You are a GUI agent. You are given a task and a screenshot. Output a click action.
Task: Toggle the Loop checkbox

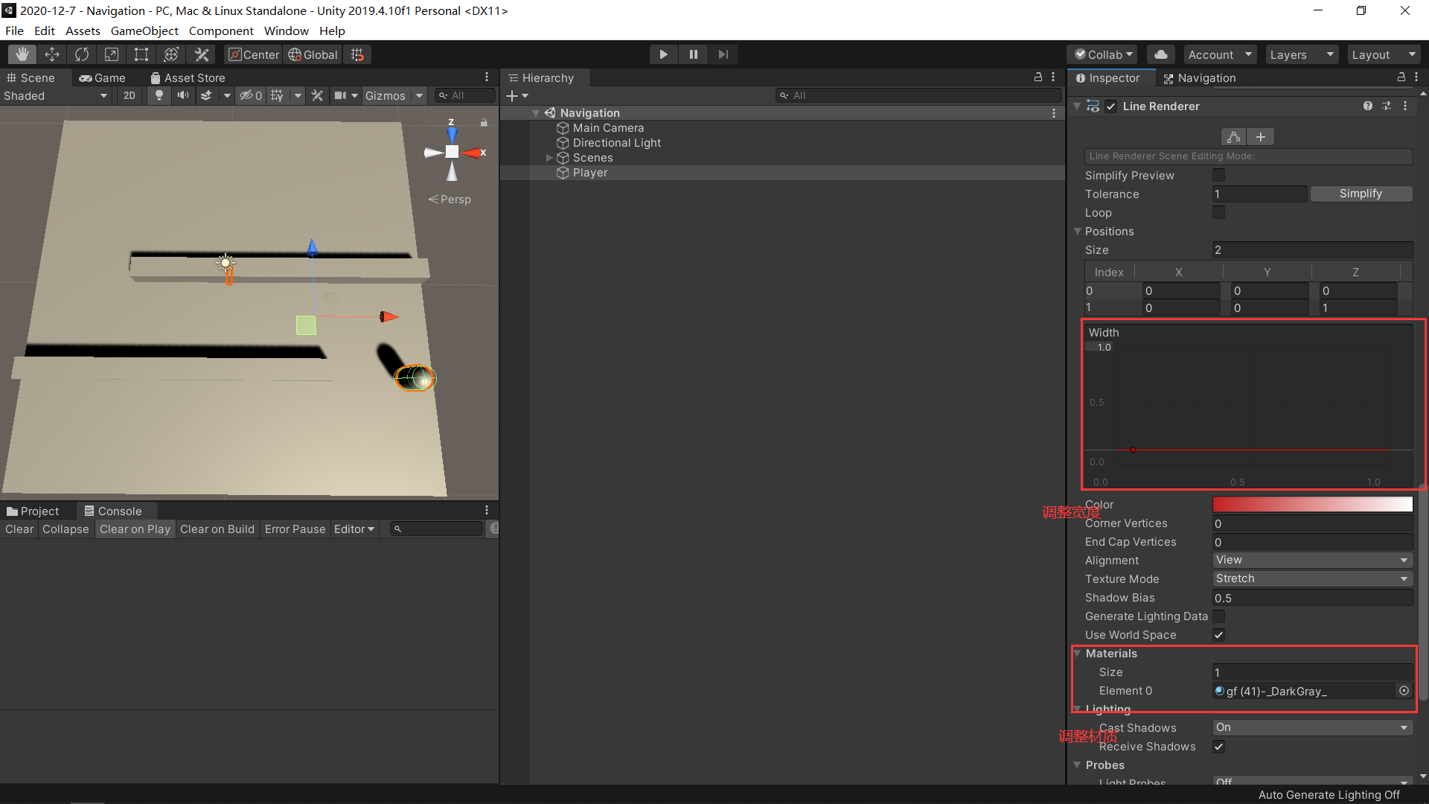click(1218, 212)
